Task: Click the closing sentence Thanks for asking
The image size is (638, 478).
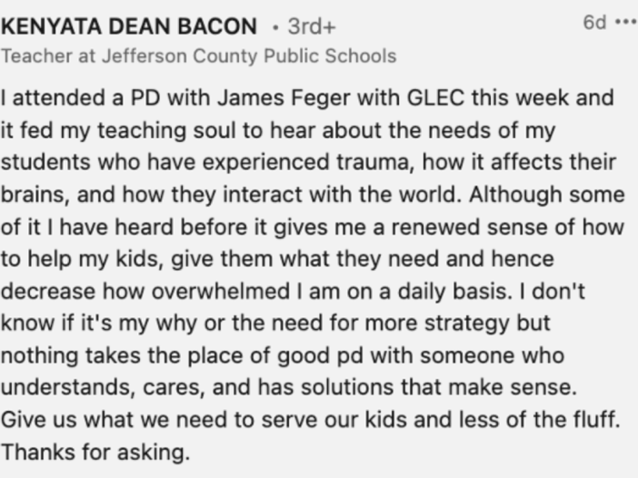Action: (95, 452)
